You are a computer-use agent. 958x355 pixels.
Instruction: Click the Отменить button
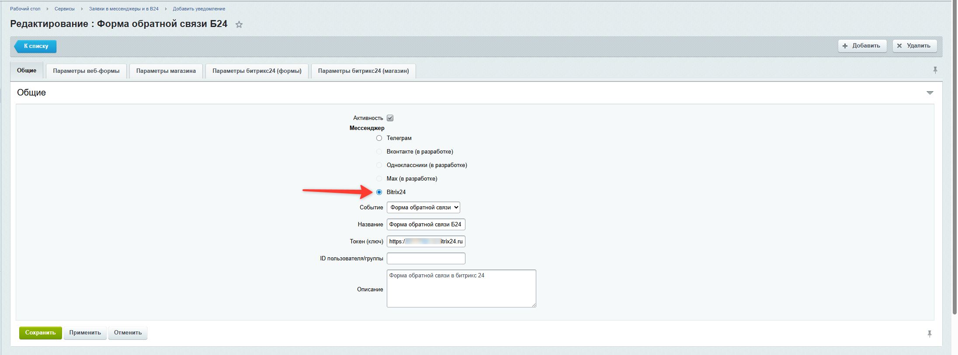[x=128, y=333]
